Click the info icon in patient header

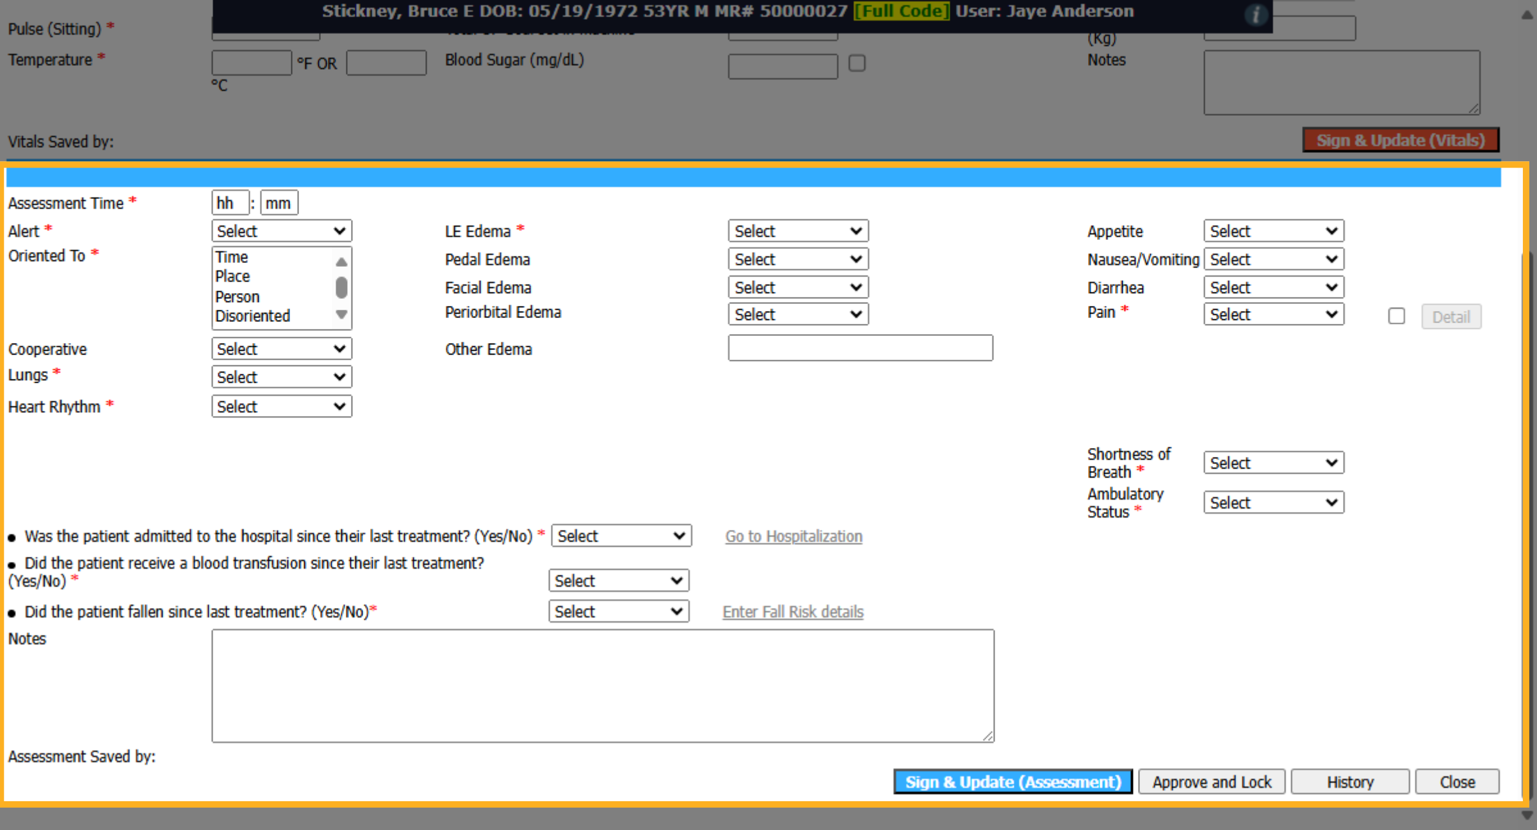click(1256, 14)
